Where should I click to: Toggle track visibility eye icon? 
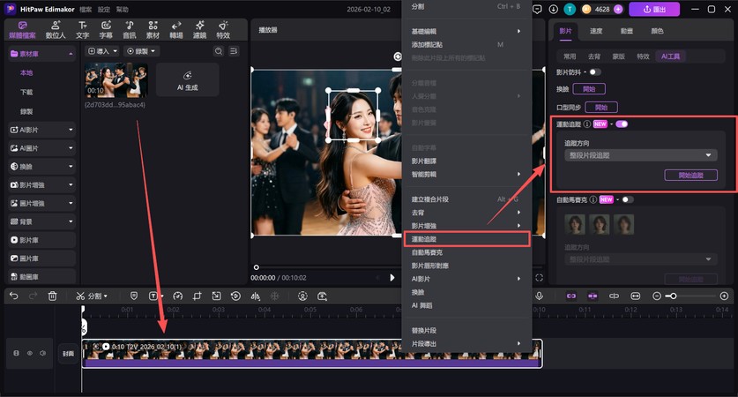(x=30, y=353)
